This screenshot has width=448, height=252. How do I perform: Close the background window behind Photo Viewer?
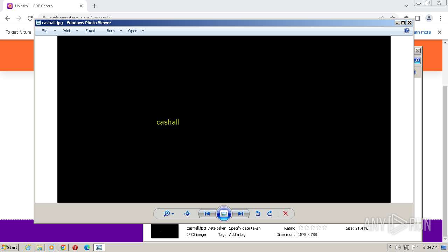(x=418, y=51)
